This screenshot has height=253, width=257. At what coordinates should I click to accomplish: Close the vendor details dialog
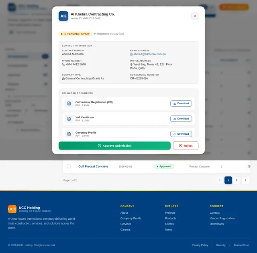tap(194, 16)
